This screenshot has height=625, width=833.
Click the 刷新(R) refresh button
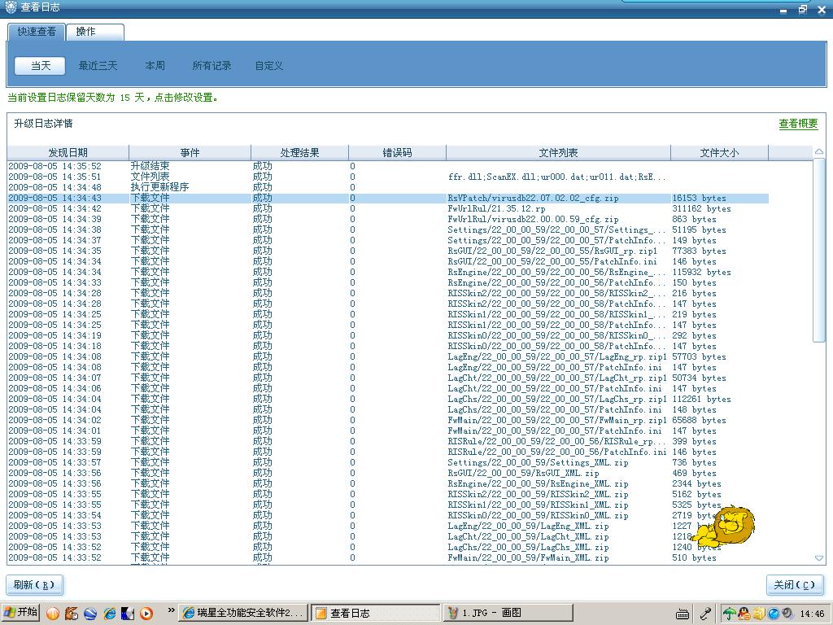(34, 585)
